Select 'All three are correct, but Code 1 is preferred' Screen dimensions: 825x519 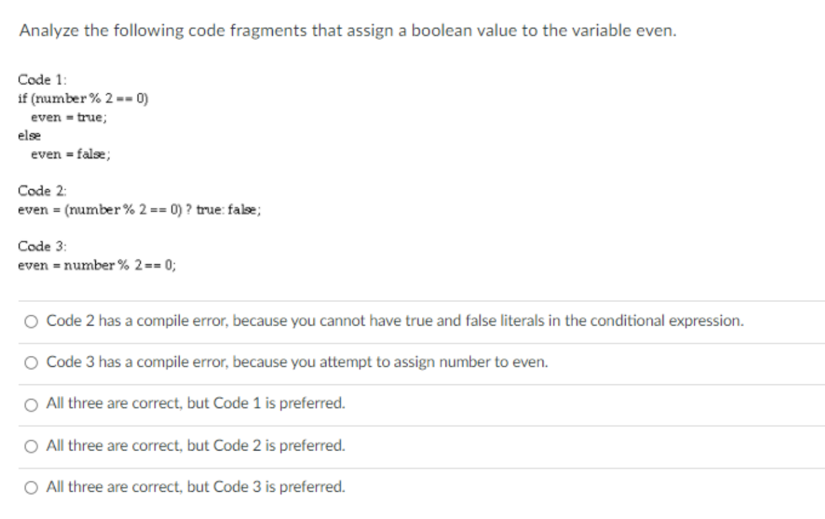30,404
